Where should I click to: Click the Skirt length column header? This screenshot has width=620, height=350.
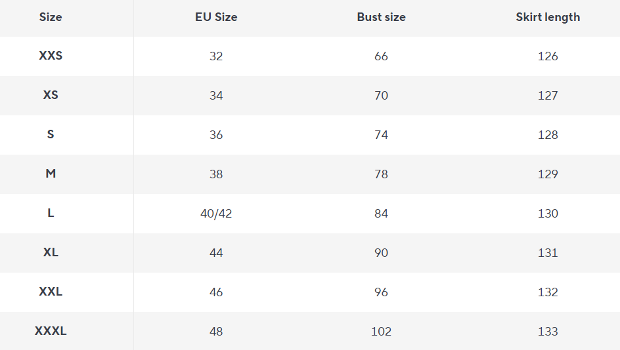coord(548,17)
